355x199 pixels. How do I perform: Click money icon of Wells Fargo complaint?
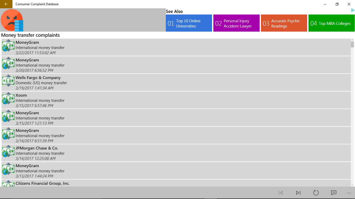8,81
